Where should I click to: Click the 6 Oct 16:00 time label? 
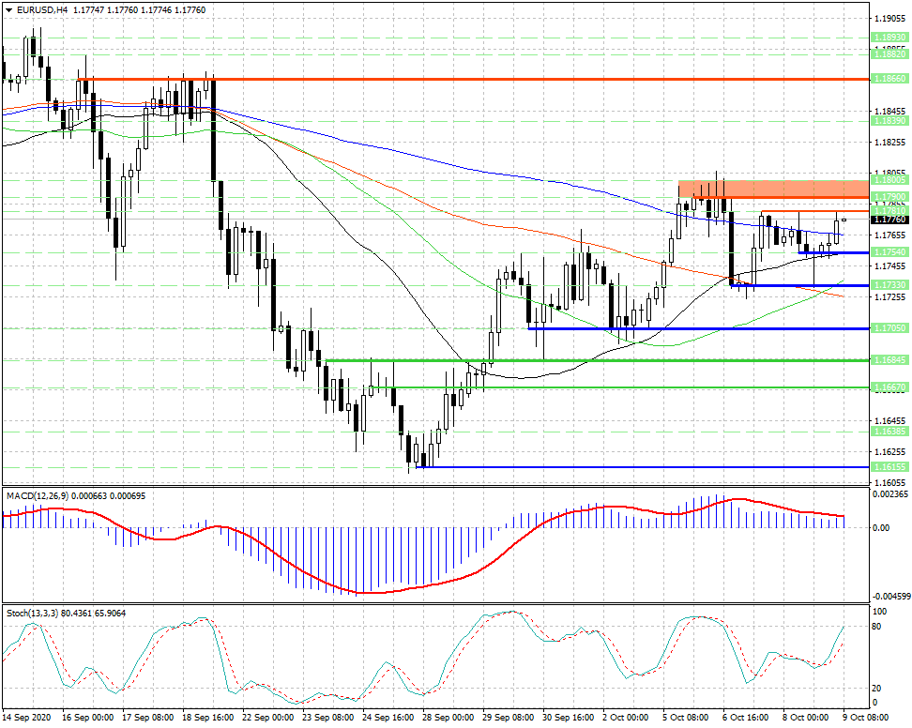point(746,718)
